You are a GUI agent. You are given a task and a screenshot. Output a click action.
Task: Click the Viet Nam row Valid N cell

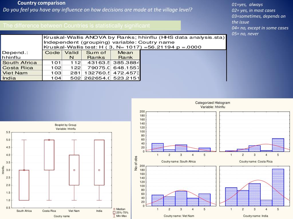72,73
